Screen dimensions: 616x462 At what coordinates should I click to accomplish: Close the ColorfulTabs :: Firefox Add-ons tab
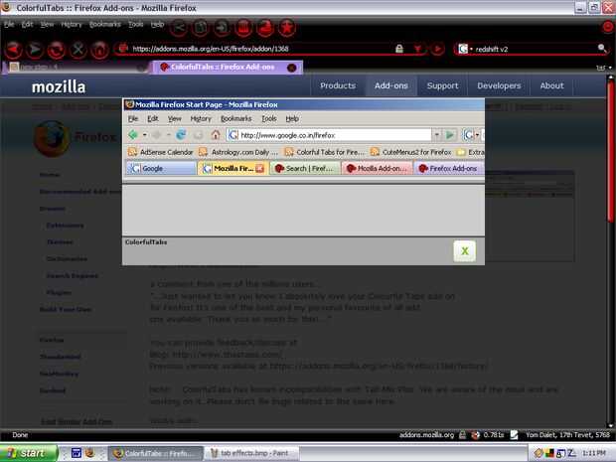pos(291,68)
